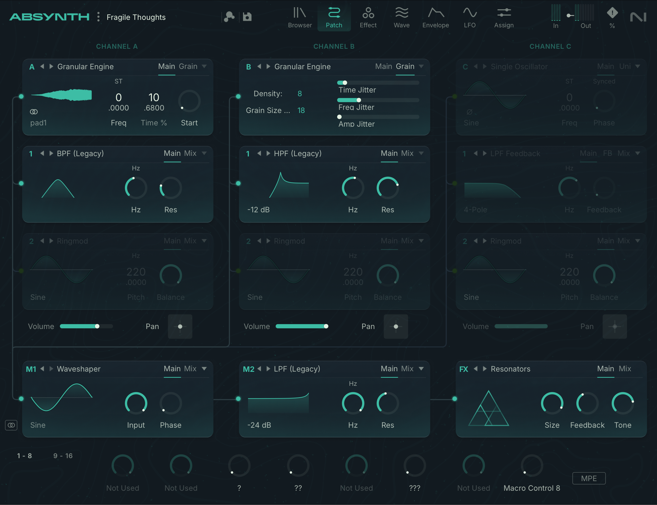Expand dropdown arrow on HPF (Legacy) module
The width and height of the screenshot is (657, 505).
(421, 153)
